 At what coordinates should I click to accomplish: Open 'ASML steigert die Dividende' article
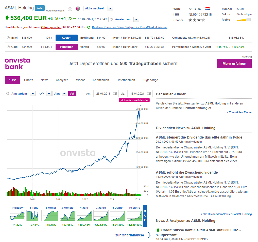coord(199,137)
